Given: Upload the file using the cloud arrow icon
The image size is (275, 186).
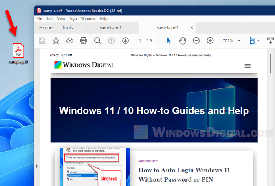Looking at the screenshot, I should coord(70,41).
